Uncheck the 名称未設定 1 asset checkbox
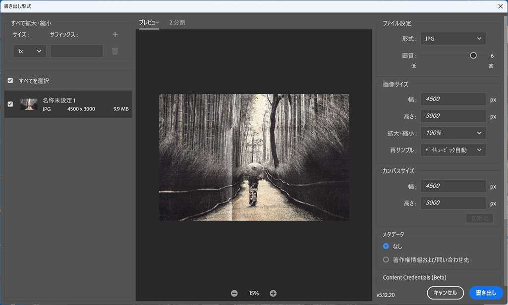Image resolution: width=508 pixels, height=305 pixels. [10, 104]
